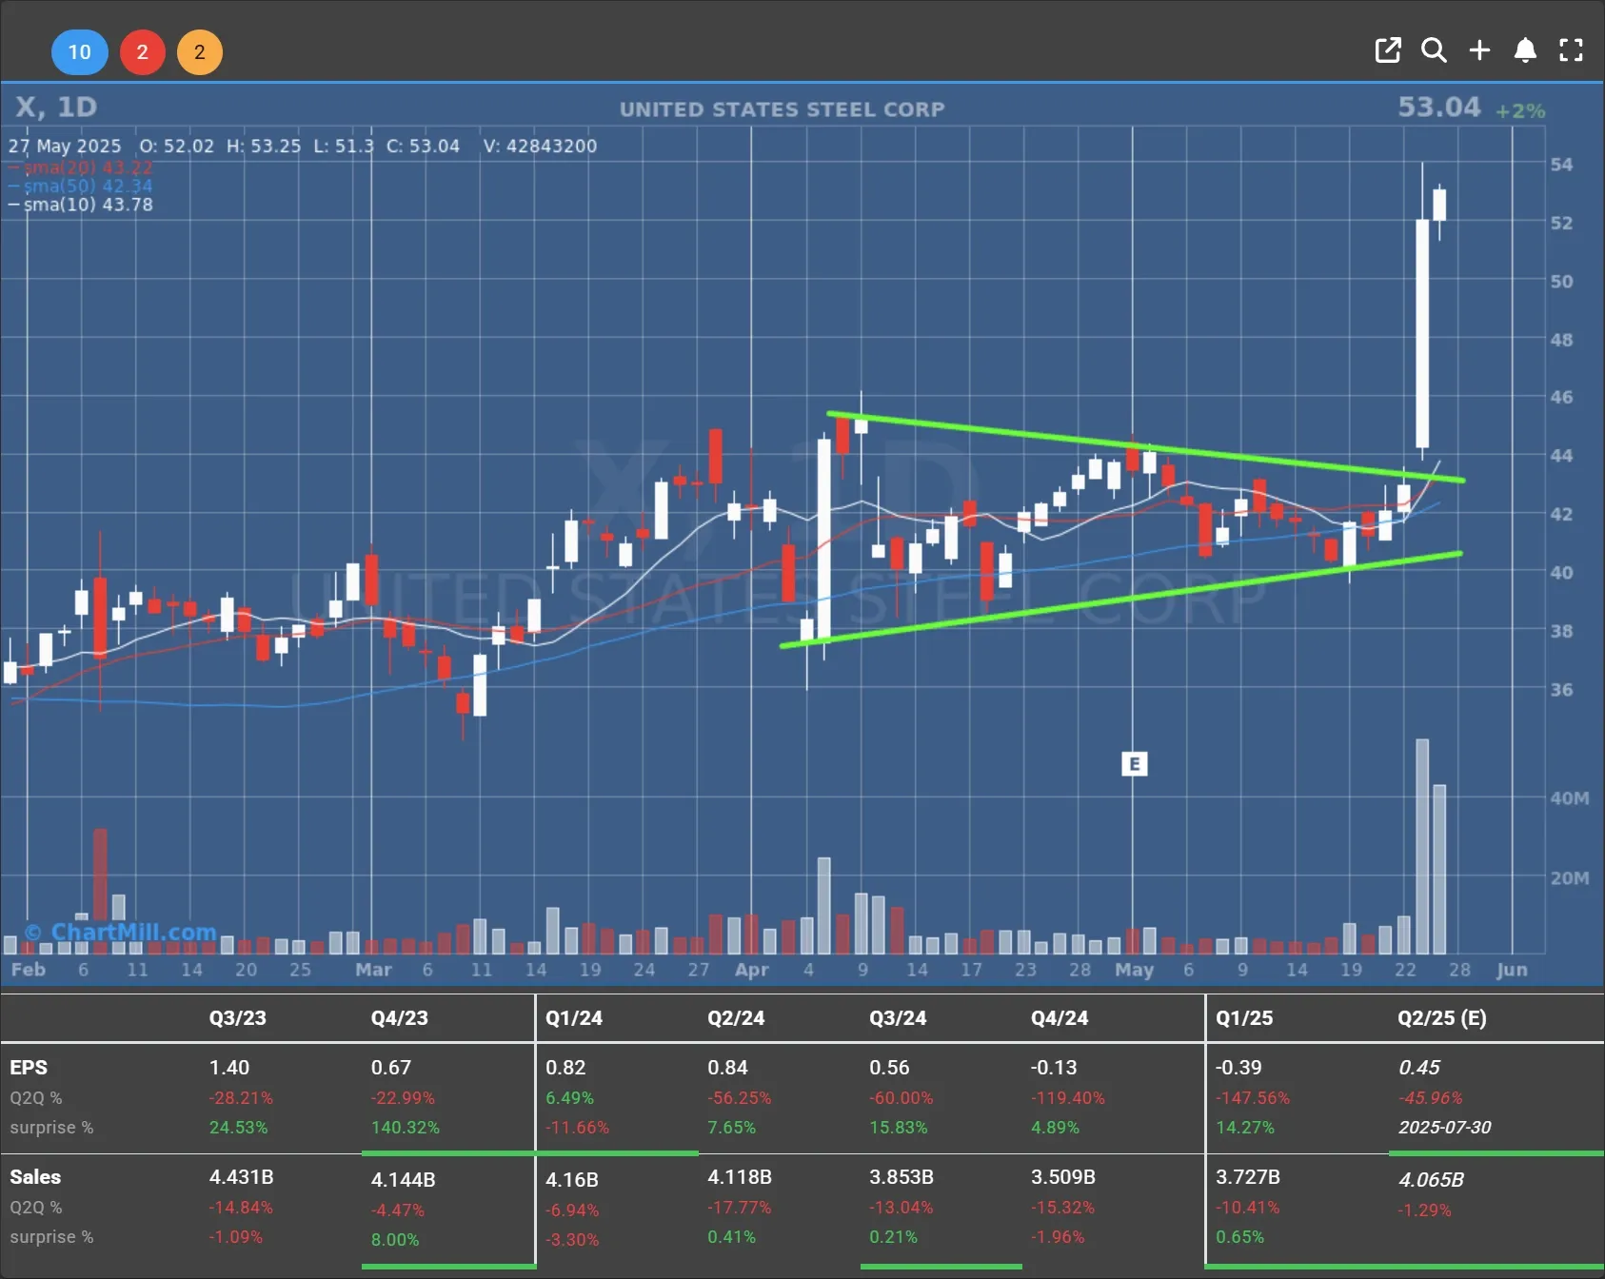Click EPS Q2Q -147.56%
This screenshot has width=1605, height=1279.
click(x=1253, y=1098)
